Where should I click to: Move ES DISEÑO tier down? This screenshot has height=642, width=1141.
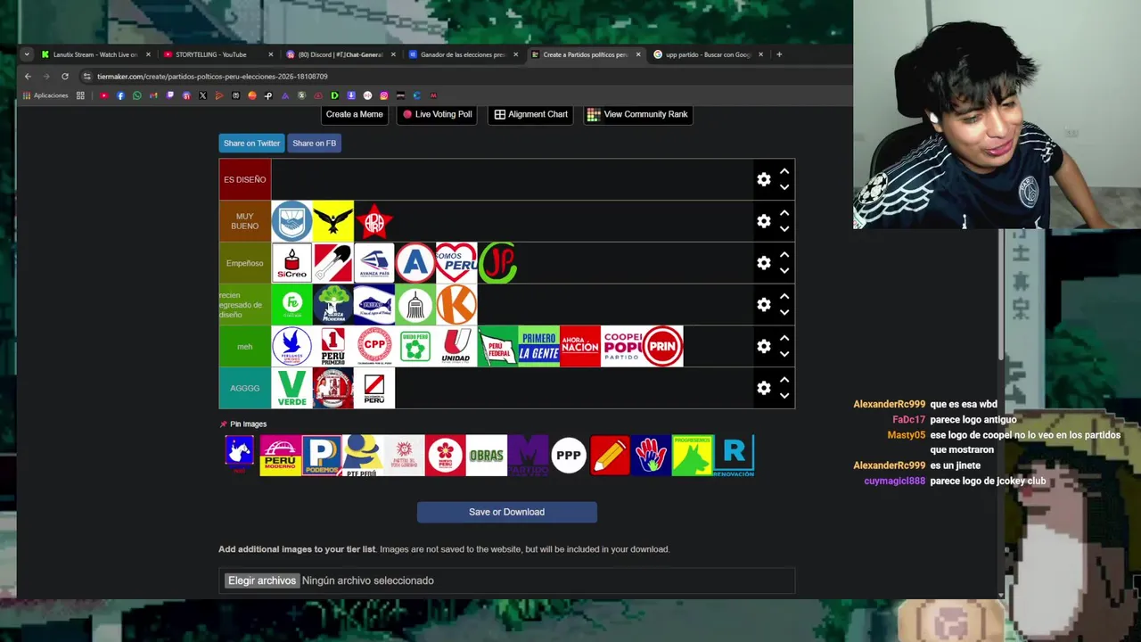coord(784,187)
